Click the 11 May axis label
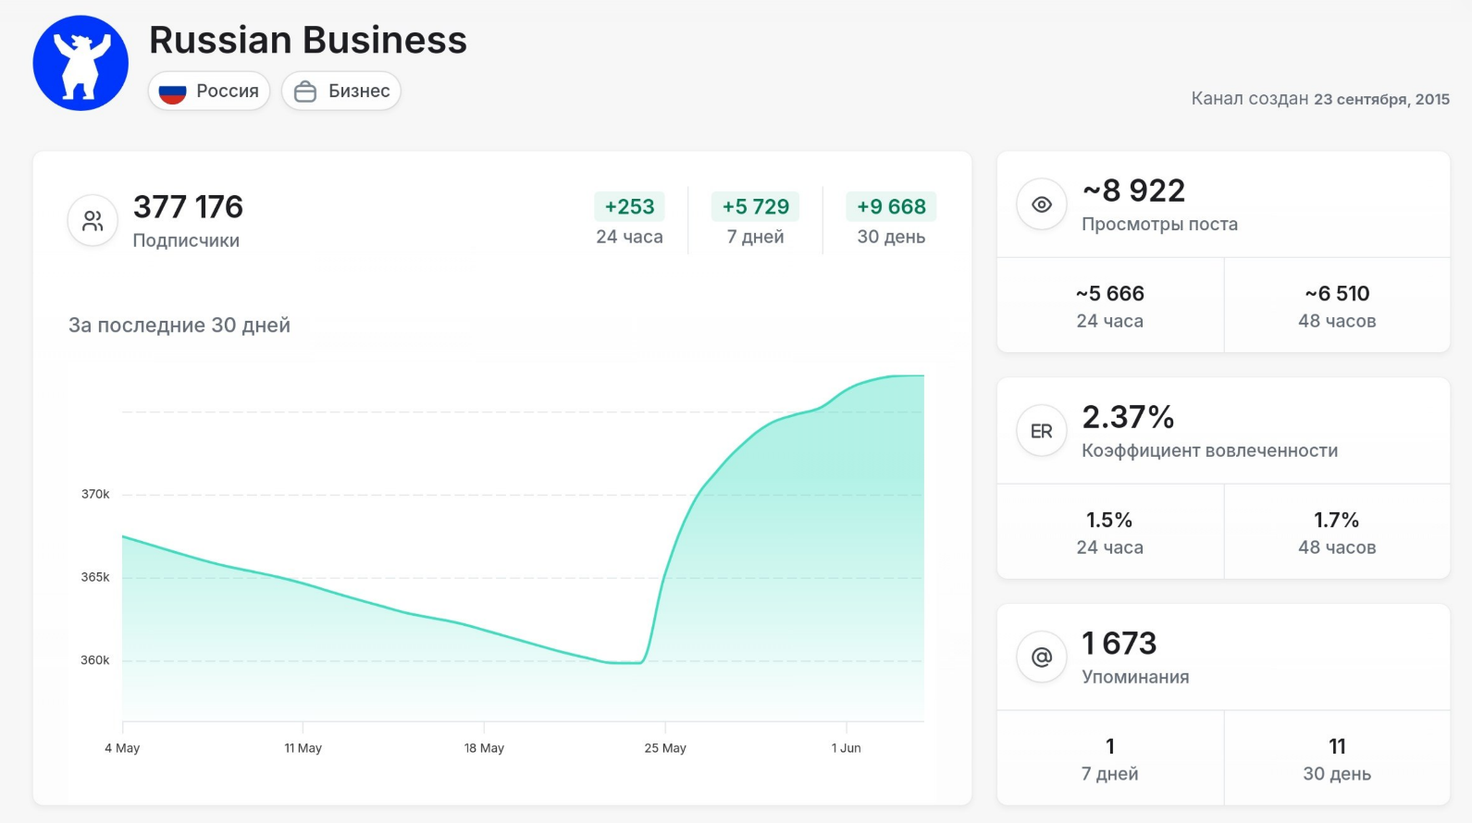 pyautogui.click(x=303, y=748)
